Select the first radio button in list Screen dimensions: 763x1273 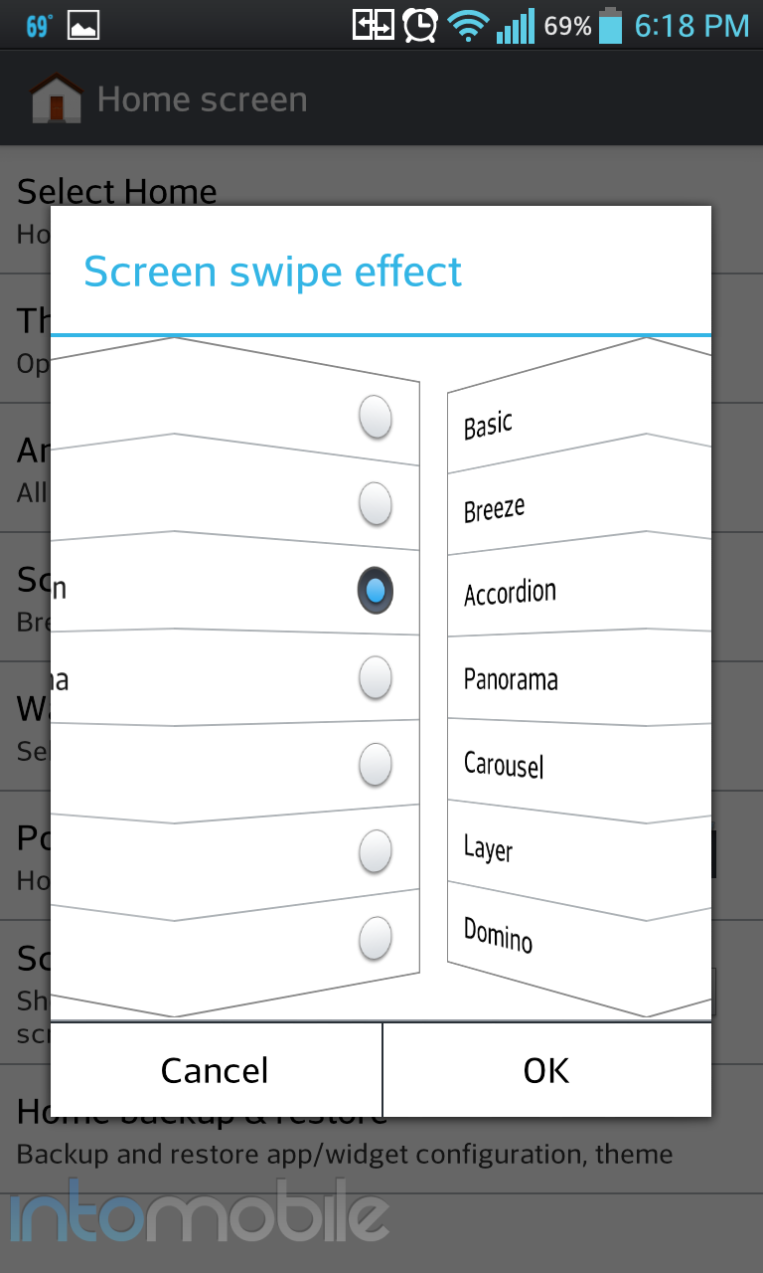[376, 417]
